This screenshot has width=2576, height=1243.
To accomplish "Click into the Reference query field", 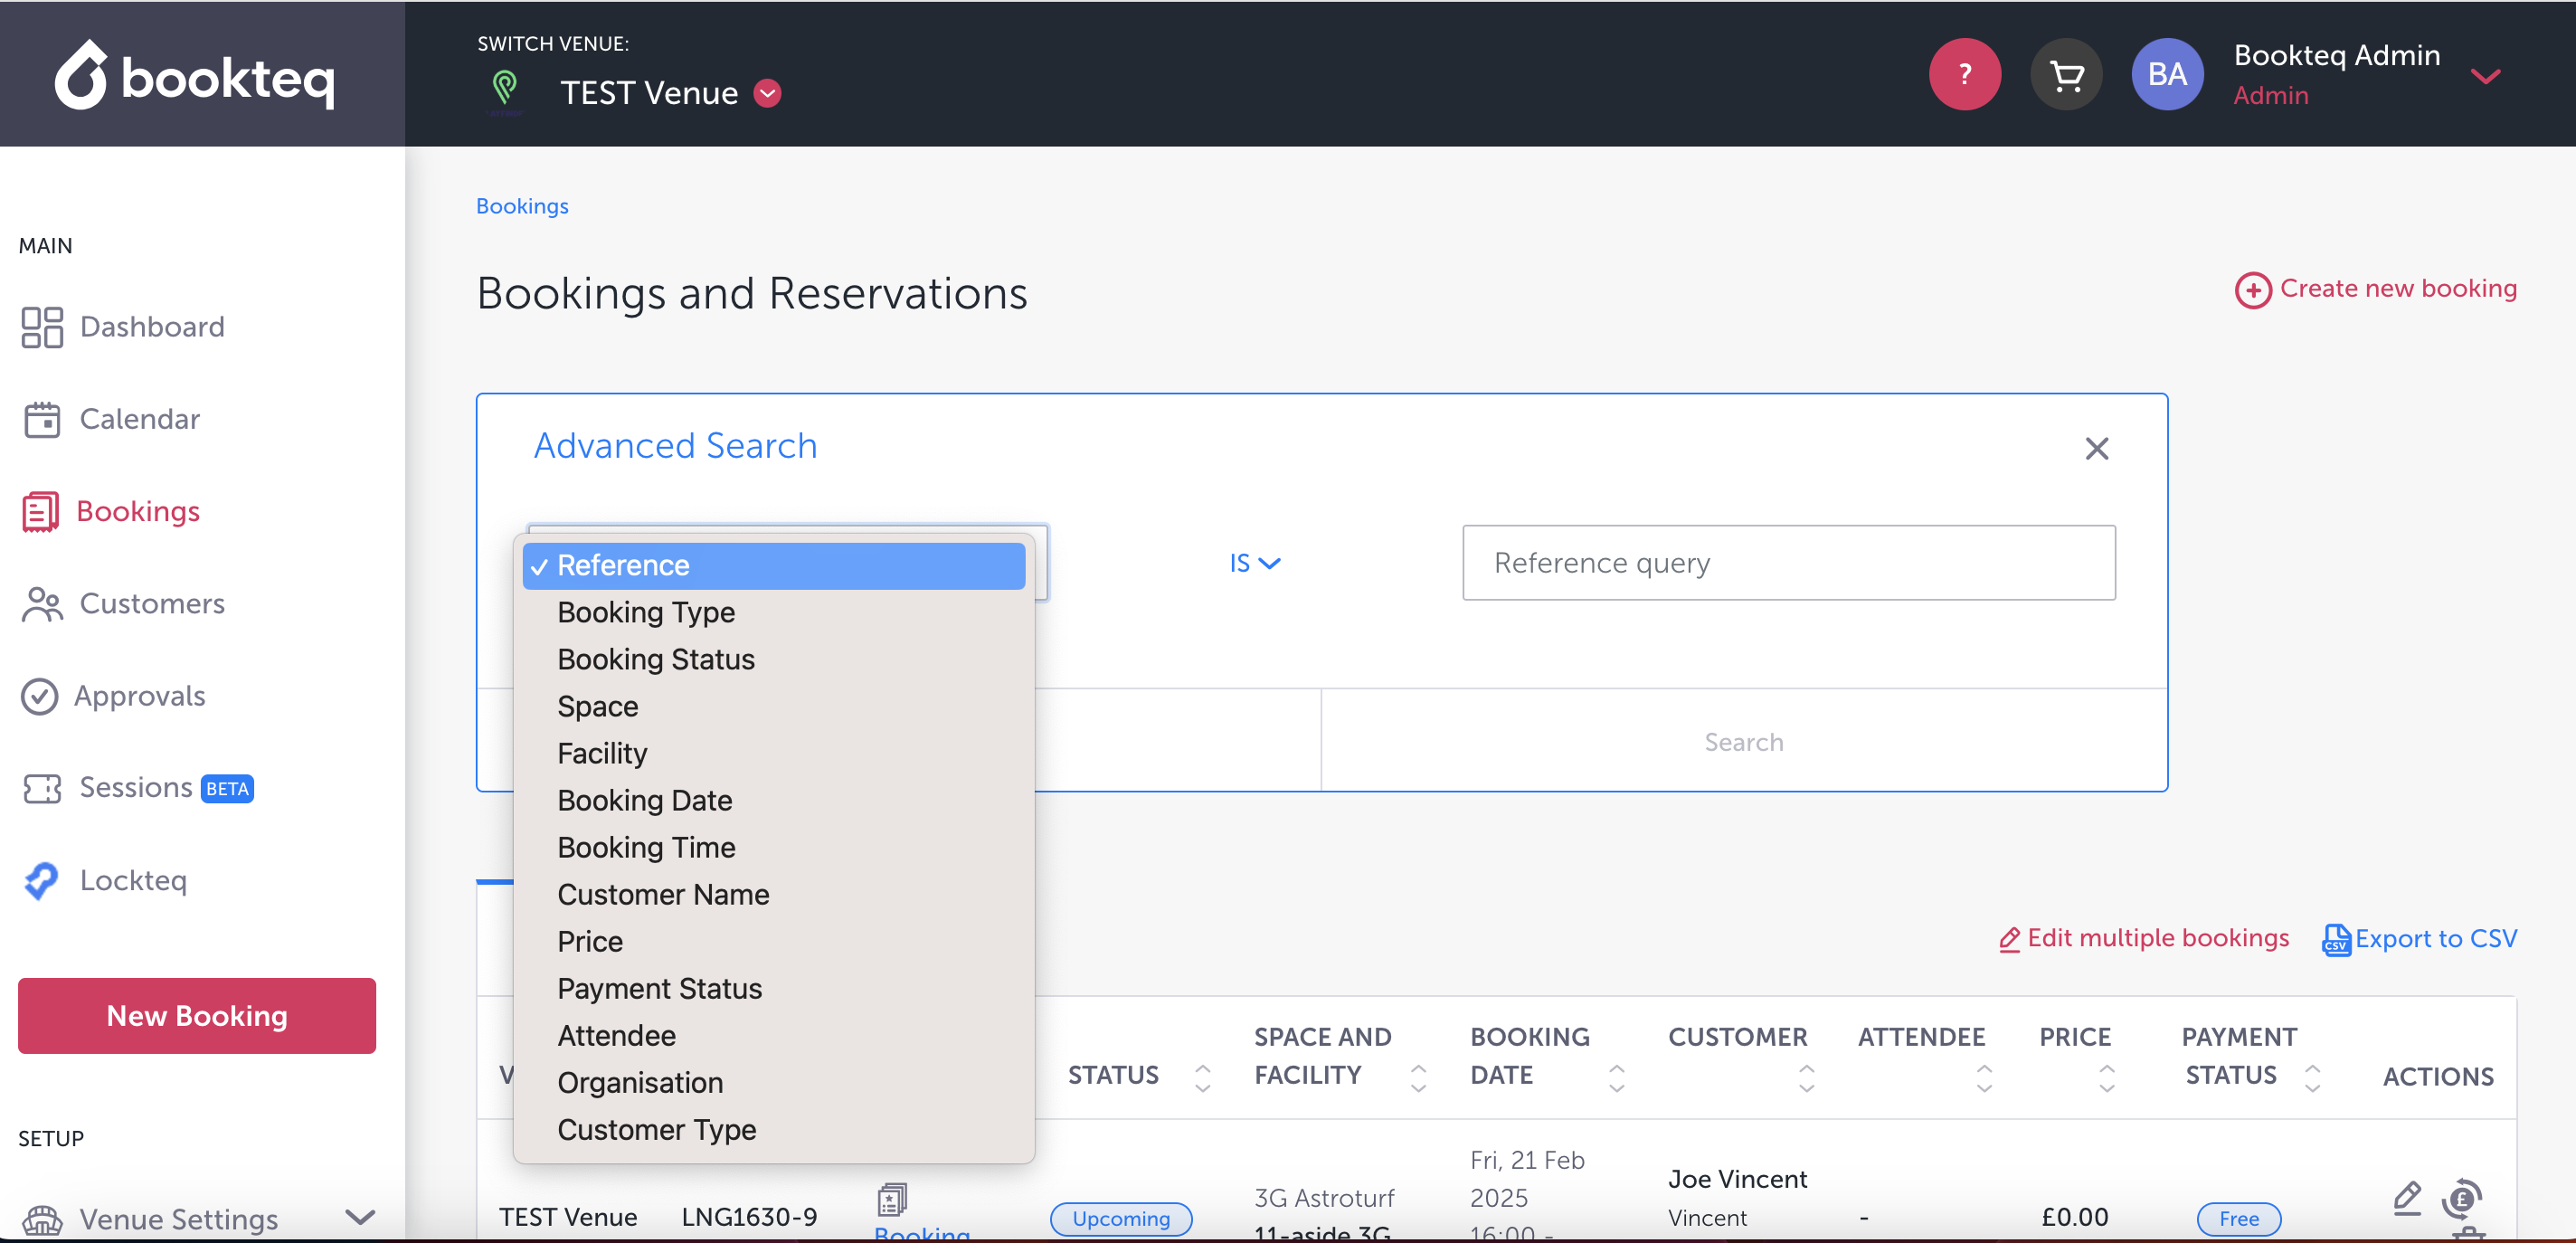I will pyautogui.click(x=1788, y=563).
